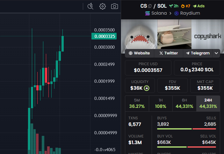The height and width of the screenshot is (154, 224).
Task: Click the Raydium DEX link
Action: (187, 13)
